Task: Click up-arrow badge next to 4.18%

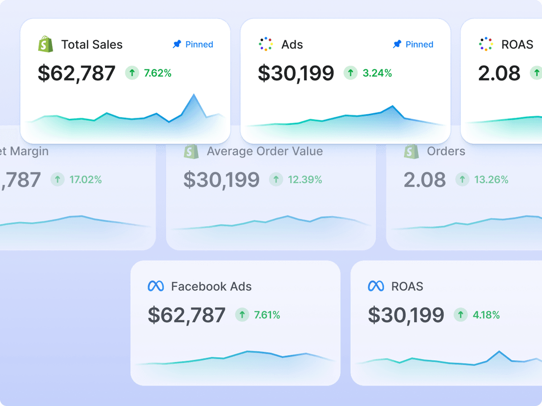Action: click(x=461, y=315)
